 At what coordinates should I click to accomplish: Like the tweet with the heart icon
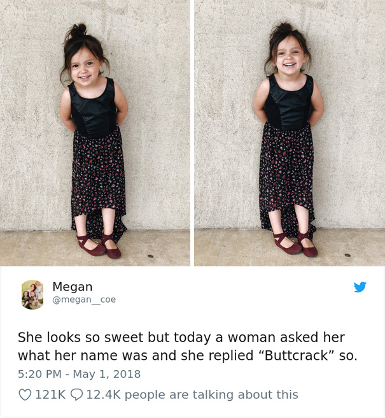[25, 394]
